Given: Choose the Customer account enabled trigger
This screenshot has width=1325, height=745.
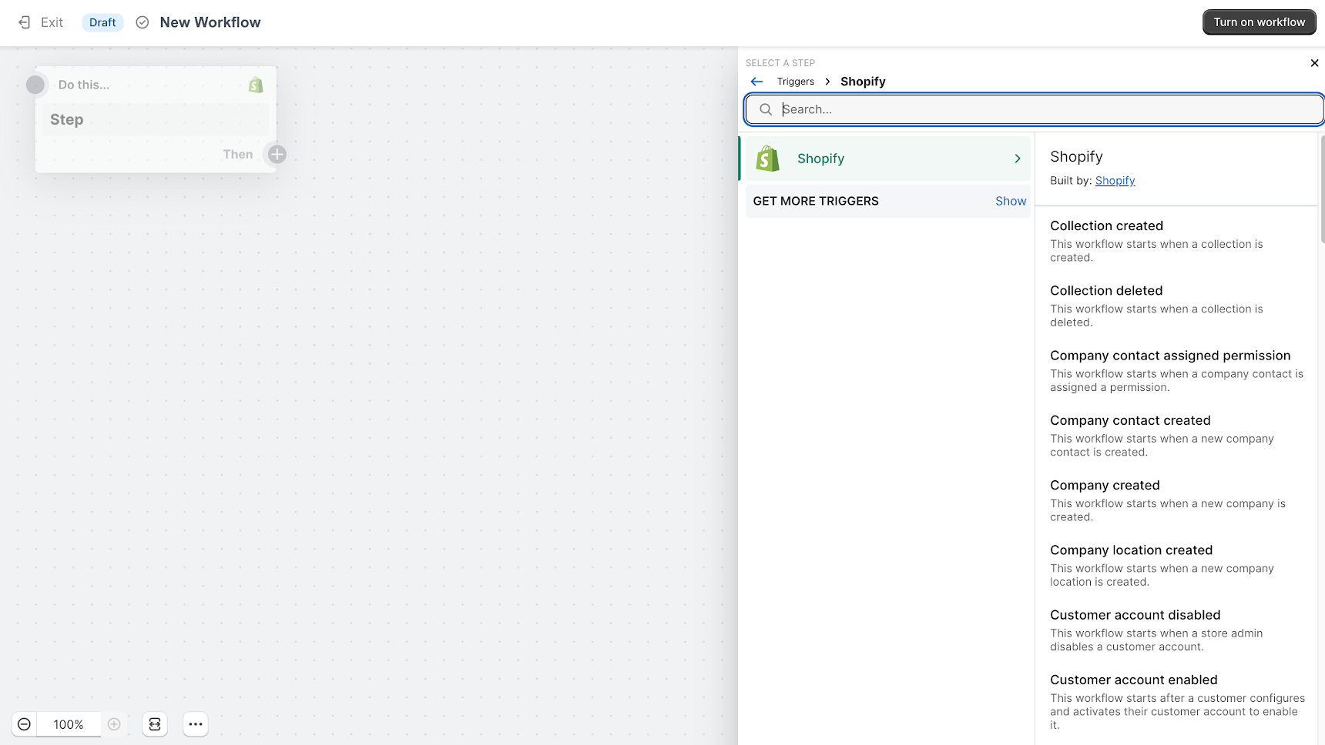Looking at the screenshot, I should (x=1176, y=702).
